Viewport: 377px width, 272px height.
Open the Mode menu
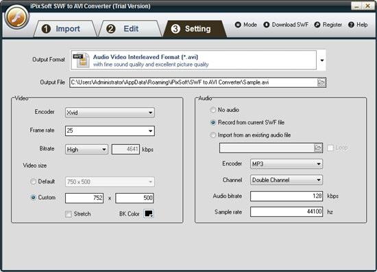246,25
